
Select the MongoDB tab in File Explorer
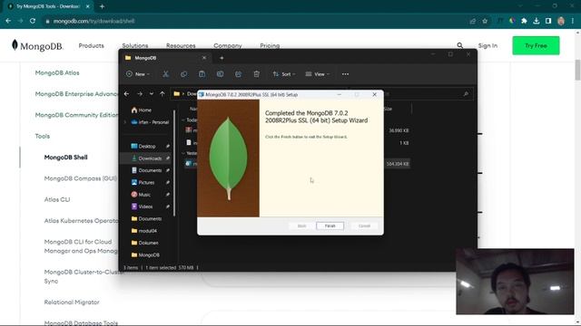(165, 58)
